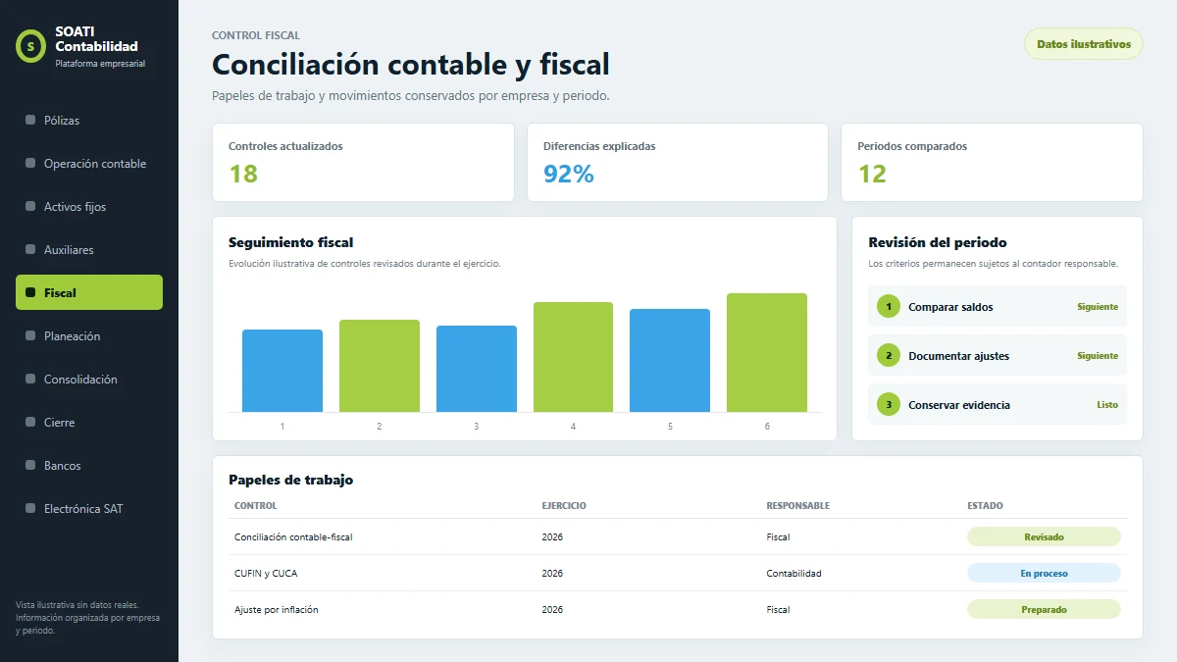Select chart bar for period 1
1177x662 pixels.
click(282, 371)
